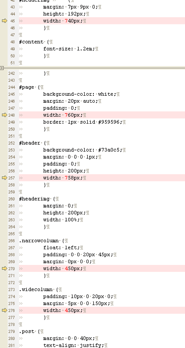
Task: Click line number 266 in the gutter
Action: (12, 241)
